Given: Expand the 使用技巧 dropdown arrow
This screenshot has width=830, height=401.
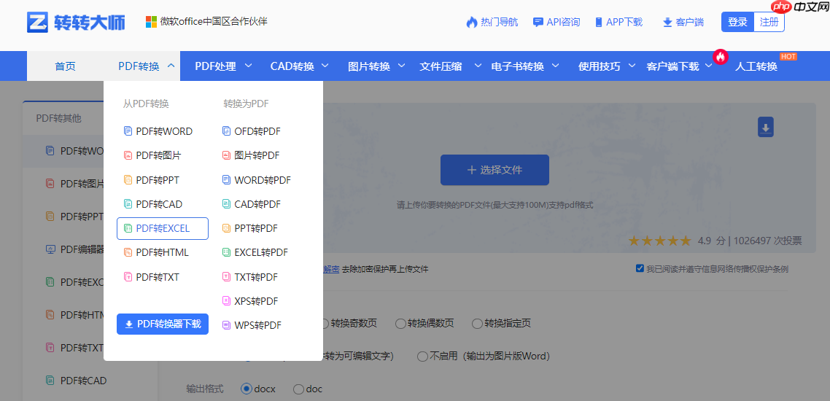Looking at the screenshot, I should (632, 66).
